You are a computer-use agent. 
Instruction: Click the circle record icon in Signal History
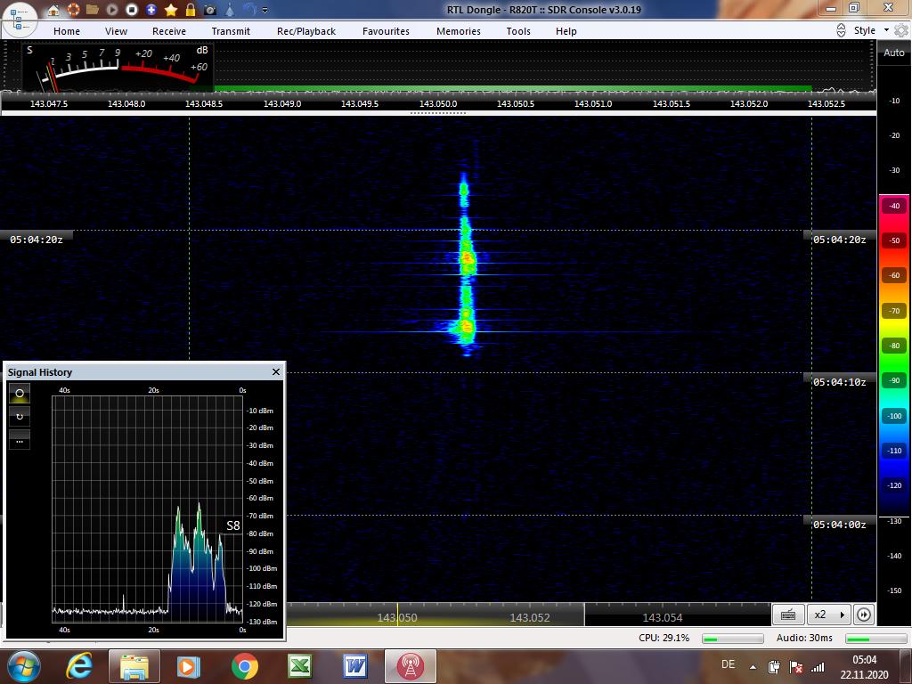pos(20,394)
